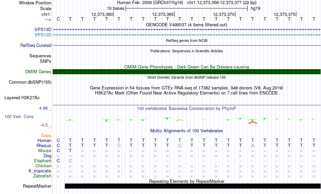Click the Chicken alignment row label

43,166
